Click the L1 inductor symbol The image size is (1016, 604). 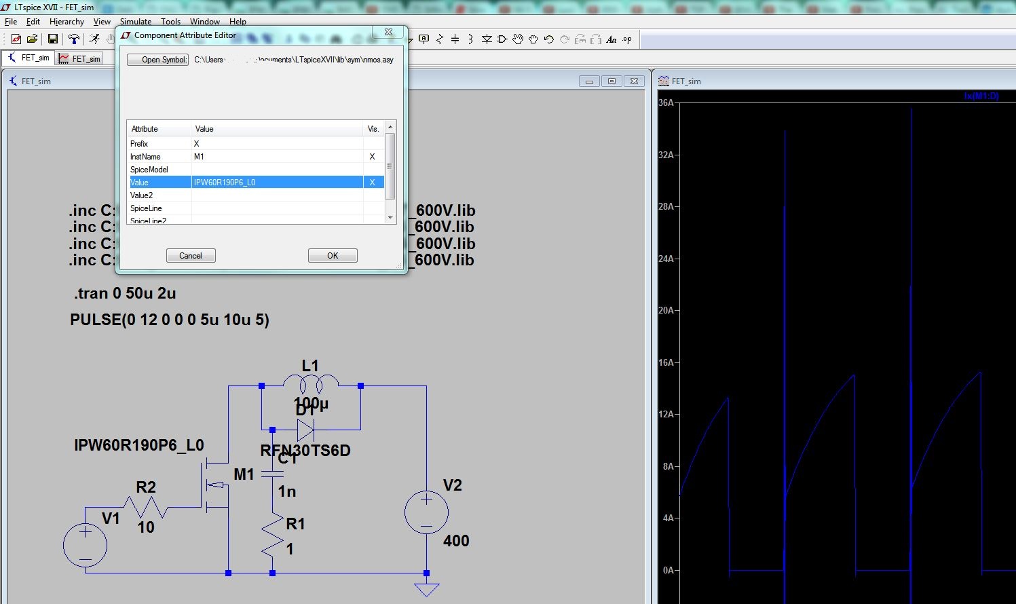[311, 384]
